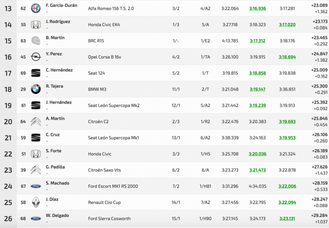Click driver name S. Forte
The height and width of the screenshot is (228, 329).
(x=54, y=151)
